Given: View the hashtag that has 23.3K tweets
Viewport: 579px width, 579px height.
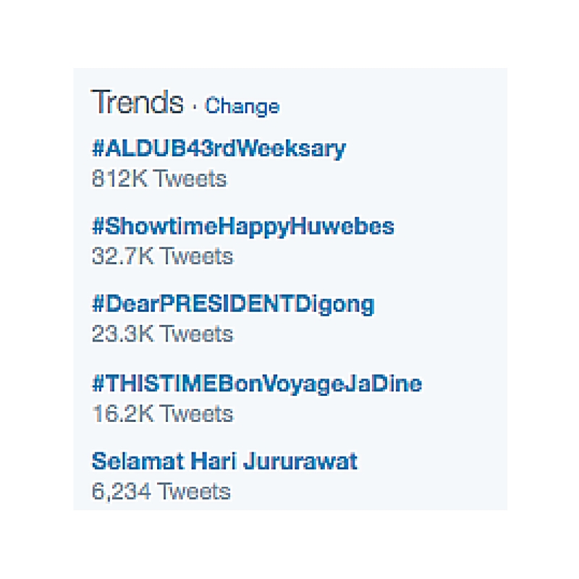Looking at the screenshot, I should [x=233, y=305].
